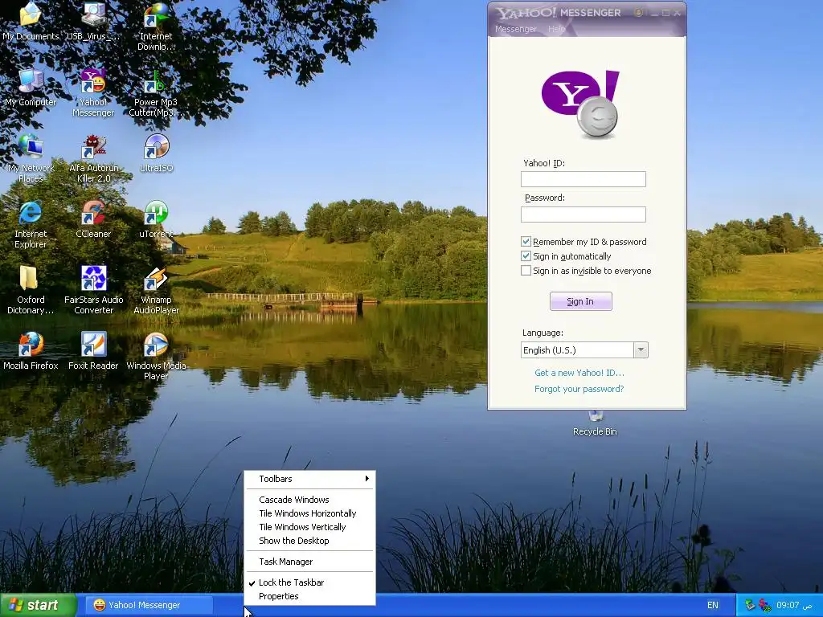Screen dimensions: 823x617
Task: Open the Language dropdown list
Action: pos(641,350)
